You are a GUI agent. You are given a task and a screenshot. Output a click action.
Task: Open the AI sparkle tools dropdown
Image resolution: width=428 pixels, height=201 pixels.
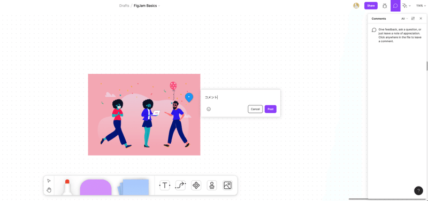coord(407,5)
